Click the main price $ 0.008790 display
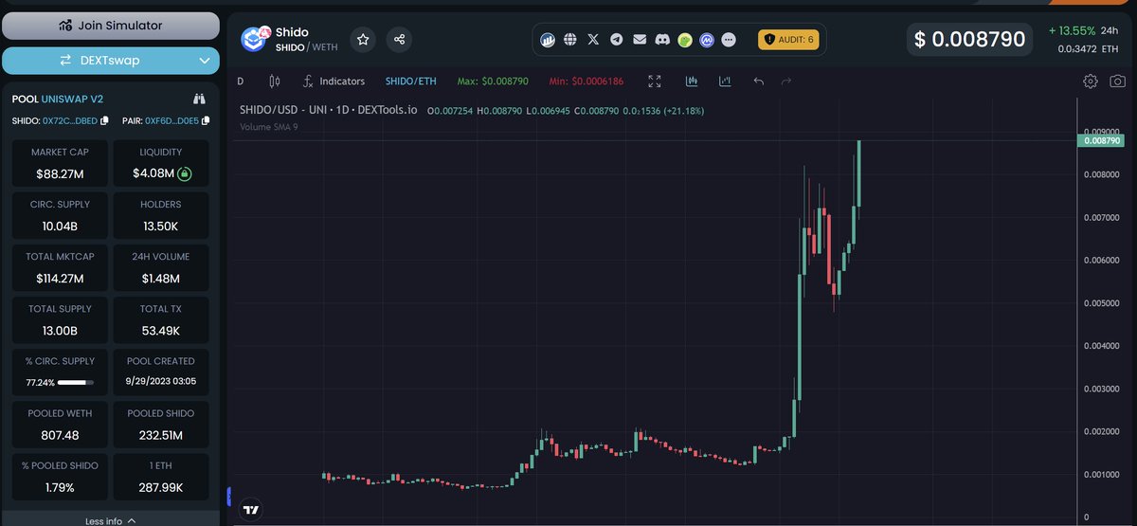The height and width of the screenshot is (526, 1137). point(970,39)
